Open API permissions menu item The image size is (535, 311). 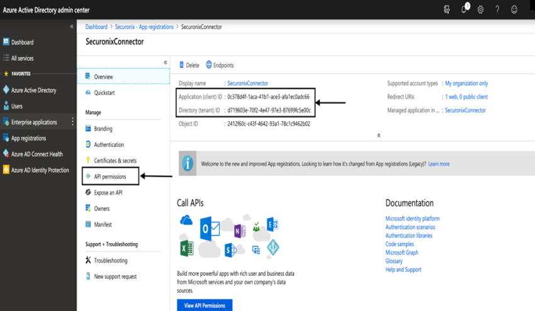(x=110, y=177)
